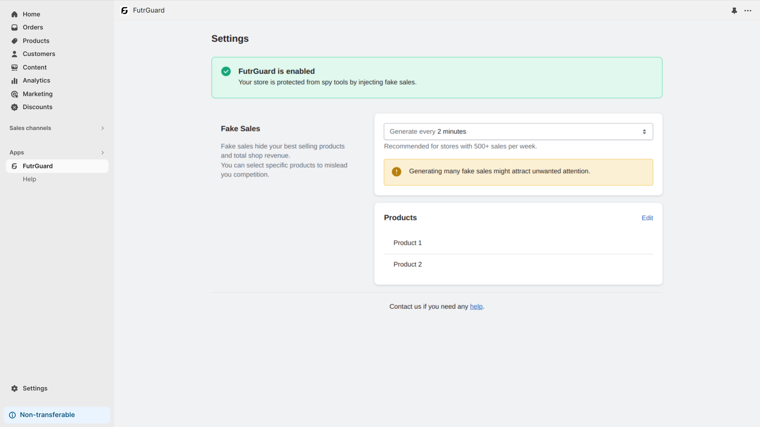Click the Recommended for stores with 500+ sales text

[460, 146]
